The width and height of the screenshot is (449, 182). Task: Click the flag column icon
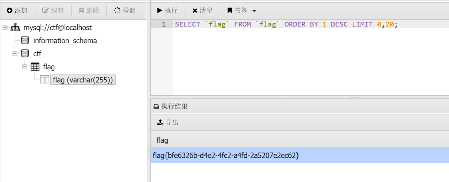coord(44,80)
